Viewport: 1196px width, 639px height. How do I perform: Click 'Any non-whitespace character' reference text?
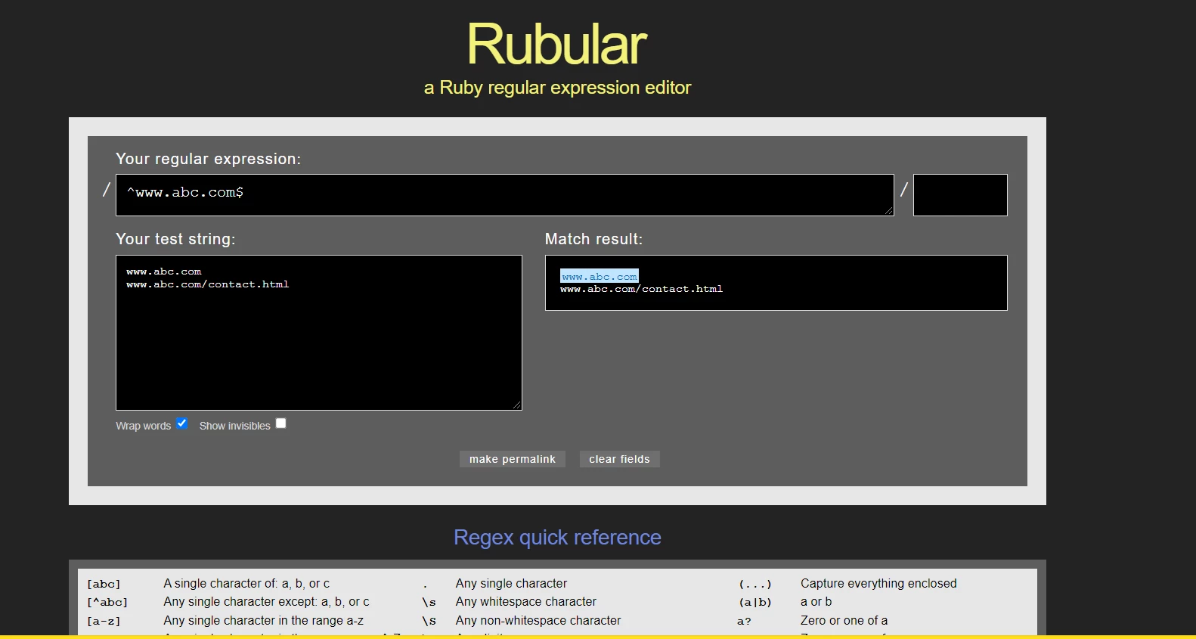[538, 621]
